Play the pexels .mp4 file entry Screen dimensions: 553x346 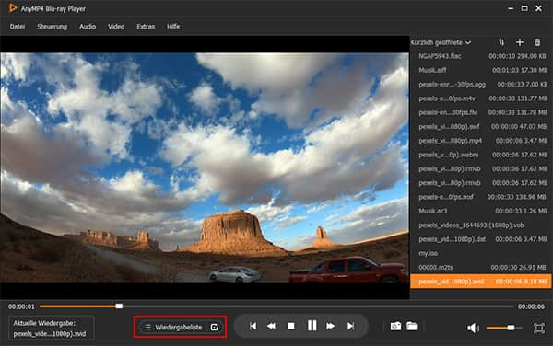tap(481, 141)
